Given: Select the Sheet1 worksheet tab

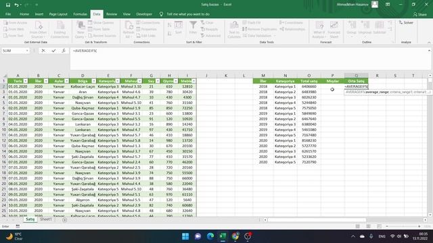Looking at the screenshot, I should pyautogui.click(x=46, y=219).
